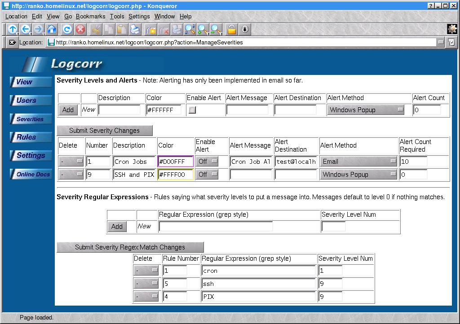Image resolution: width=460 pixels, height=324 pixels.
Task: Click the Submit Severity Changes button
Action: coord(104,131)
